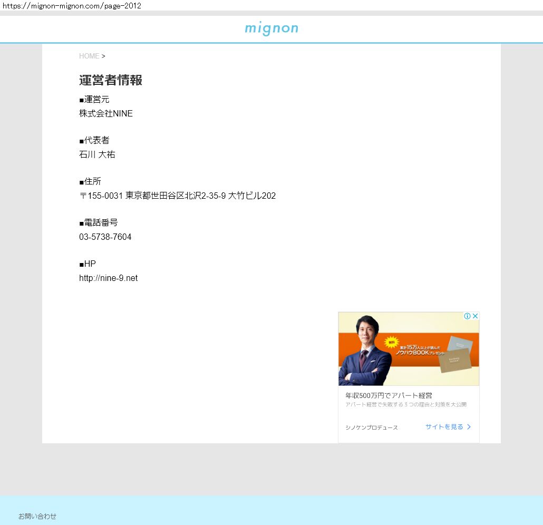Open the HOME breadcrumb link
This screenshot has width=543, height=525.
pos(89,56)
